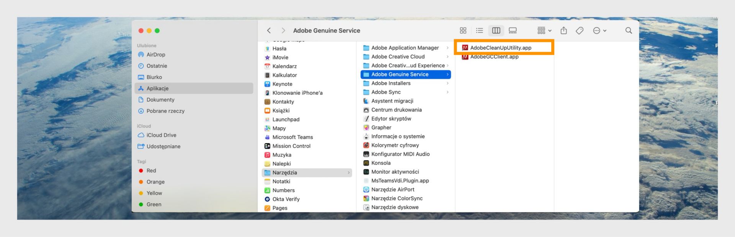Select Konfigurator MIDI Audio
Screen dimensions: 735x237
click(406, 154)
